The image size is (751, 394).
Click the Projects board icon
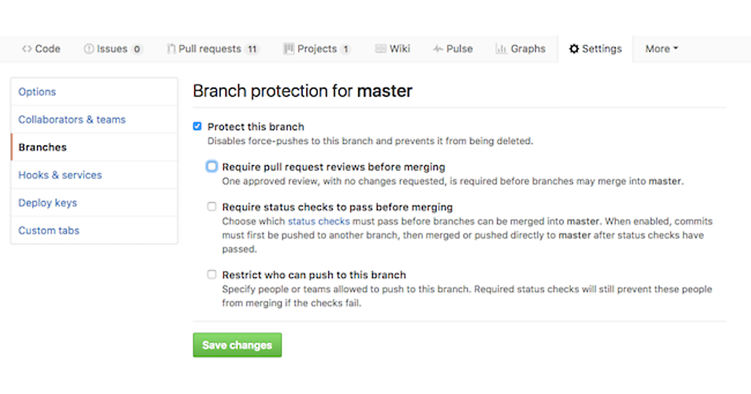pos(289,49)
